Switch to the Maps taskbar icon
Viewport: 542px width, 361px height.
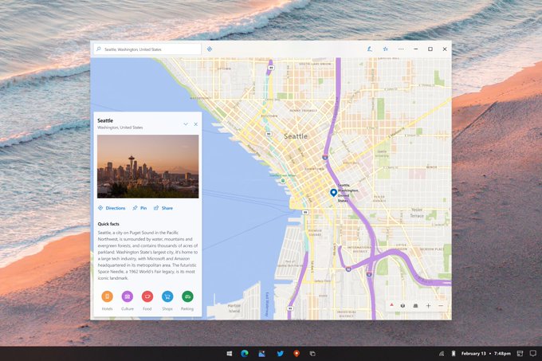pyautogui.click(x=297, y=353)
